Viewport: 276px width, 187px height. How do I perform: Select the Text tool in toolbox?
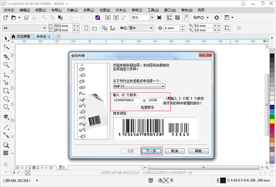coord(6,117)
